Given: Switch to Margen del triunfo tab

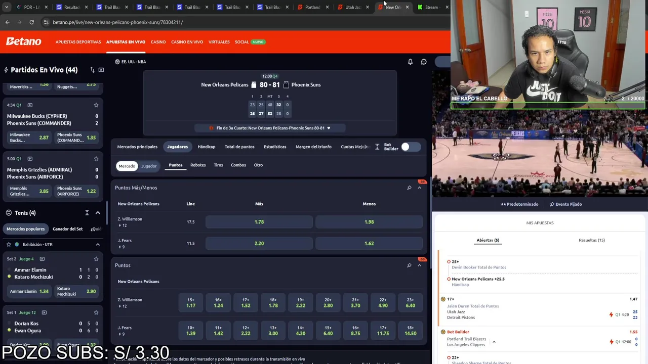Looking at the screenshot, I should pos(313,147).
